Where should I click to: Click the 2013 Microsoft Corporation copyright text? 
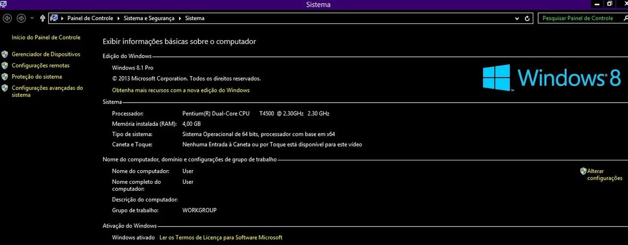click(186, 78)
